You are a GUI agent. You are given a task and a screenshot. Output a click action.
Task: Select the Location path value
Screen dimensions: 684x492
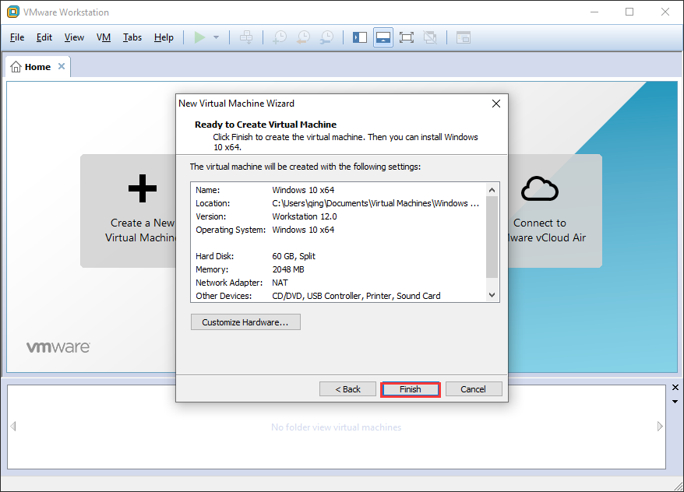coord(375,203)
